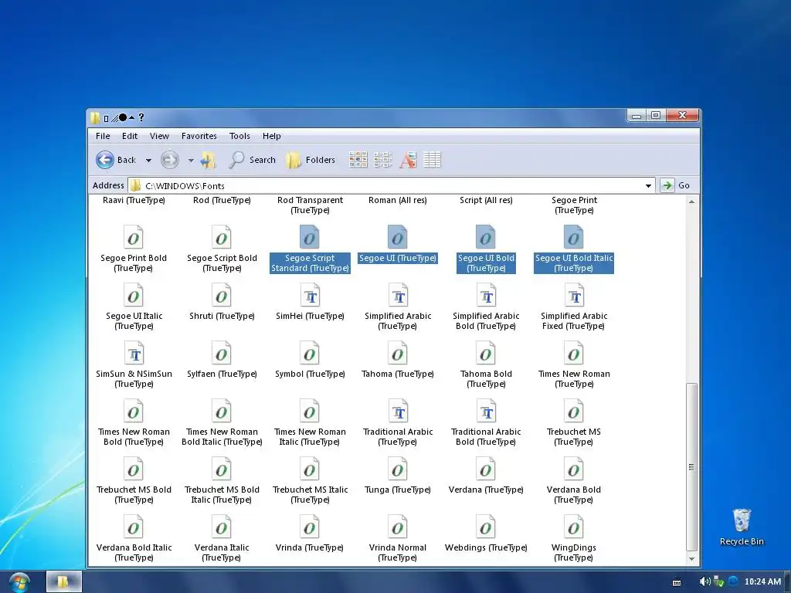Switch to List view icon
Viewport: 791px width, 593px height.
383,160
